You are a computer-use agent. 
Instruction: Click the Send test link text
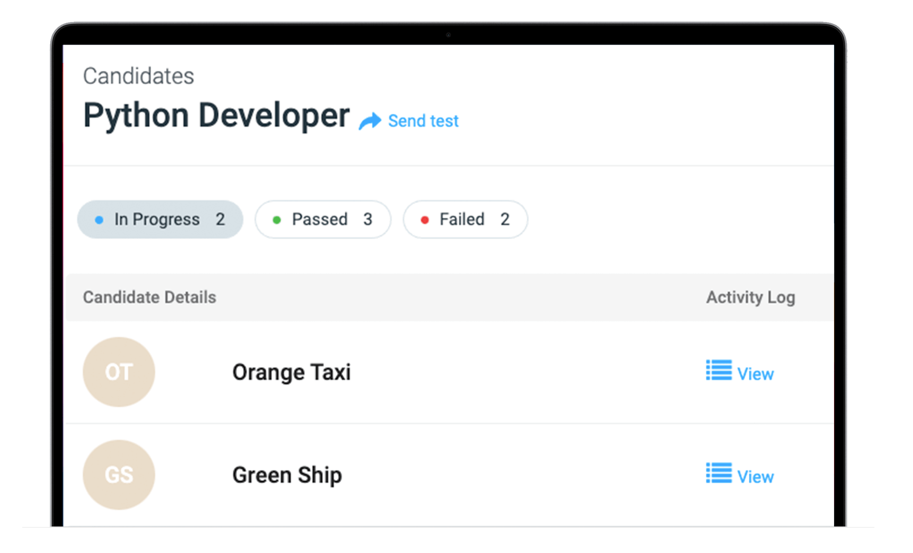[423, 121]
